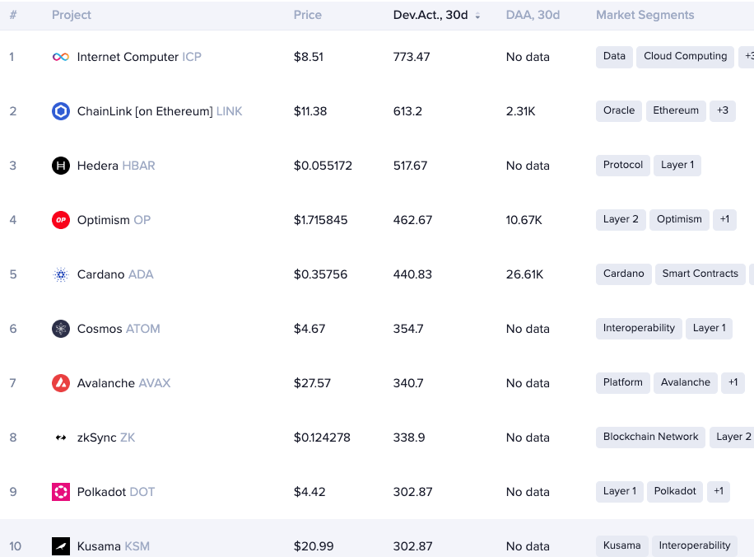754x557 pixels.
Task: Click Kusama's Interoperability tag
Action: 695,546
